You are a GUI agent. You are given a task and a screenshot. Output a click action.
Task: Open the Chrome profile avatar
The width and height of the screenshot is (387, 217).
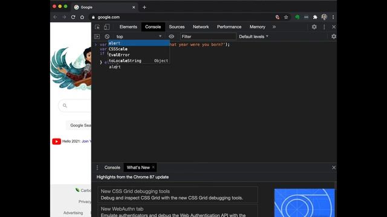(x=324, y=17)
